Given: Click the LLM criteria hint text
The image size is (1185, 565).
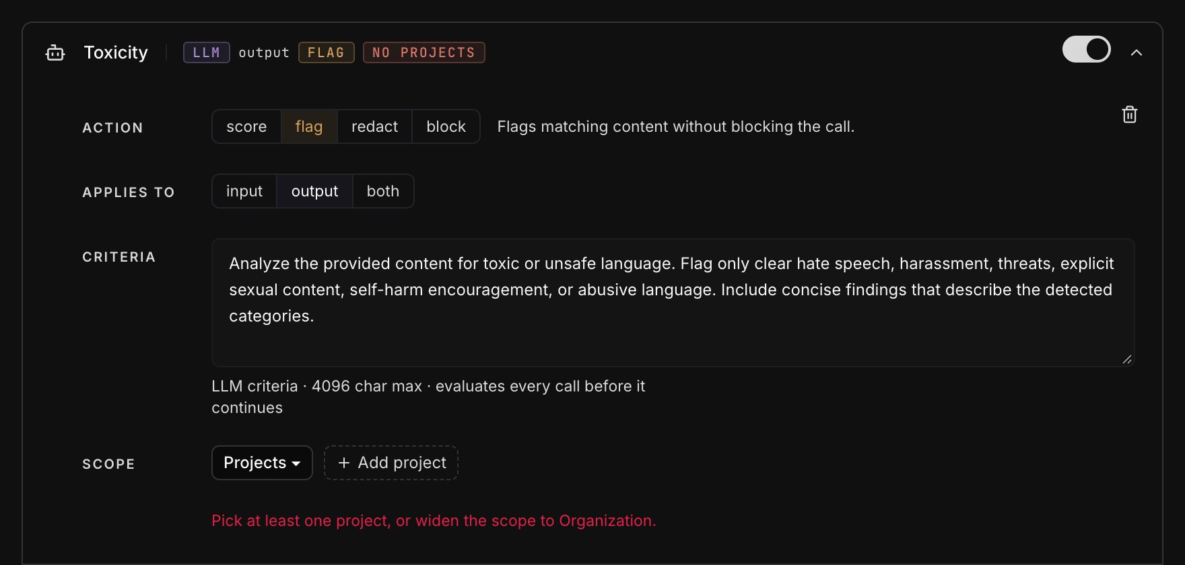Looking at the screenshot, I should (x=428, y=397).
